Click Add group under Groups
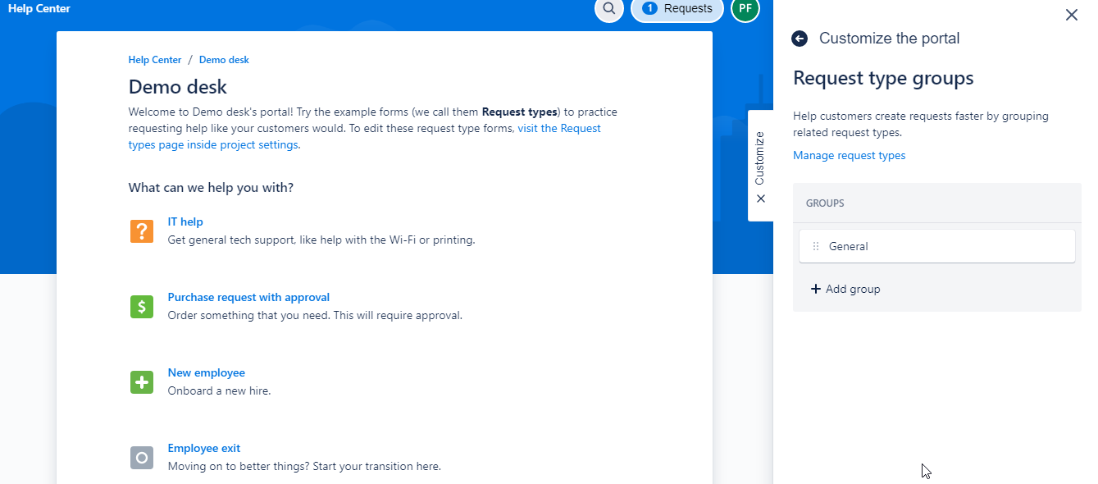 click(845, 288)
